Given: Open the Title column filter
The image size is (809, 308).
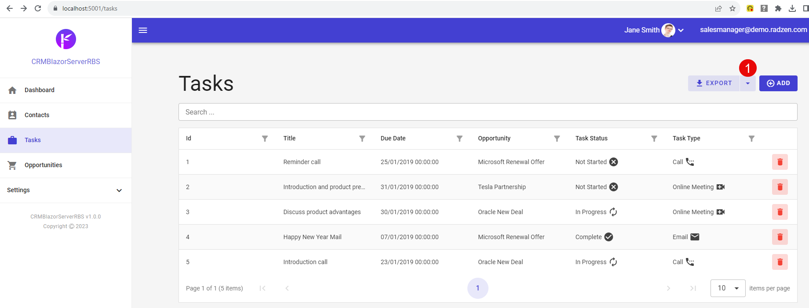Looking at the screenshot, I should 362,139.
